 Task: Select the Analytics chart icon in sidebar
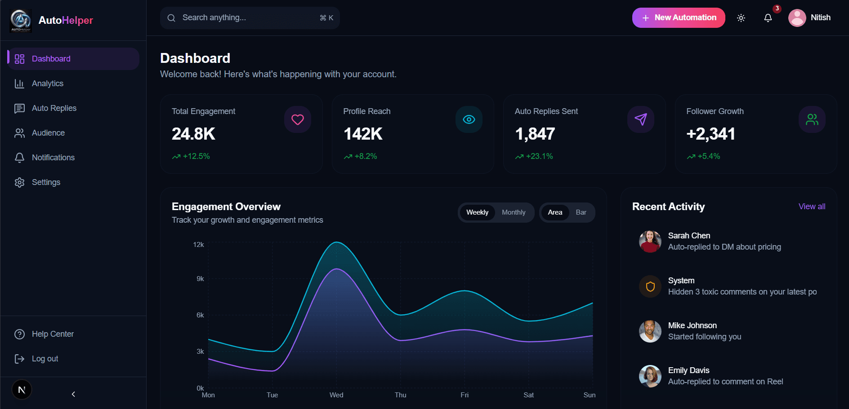pos(19,83)
